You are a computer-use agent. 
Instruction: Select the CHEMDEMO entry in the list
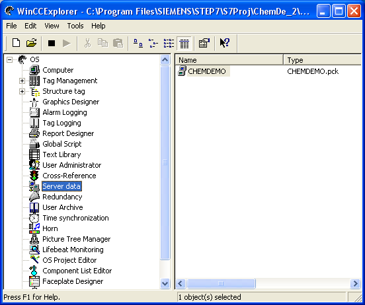tap(207, 71)
